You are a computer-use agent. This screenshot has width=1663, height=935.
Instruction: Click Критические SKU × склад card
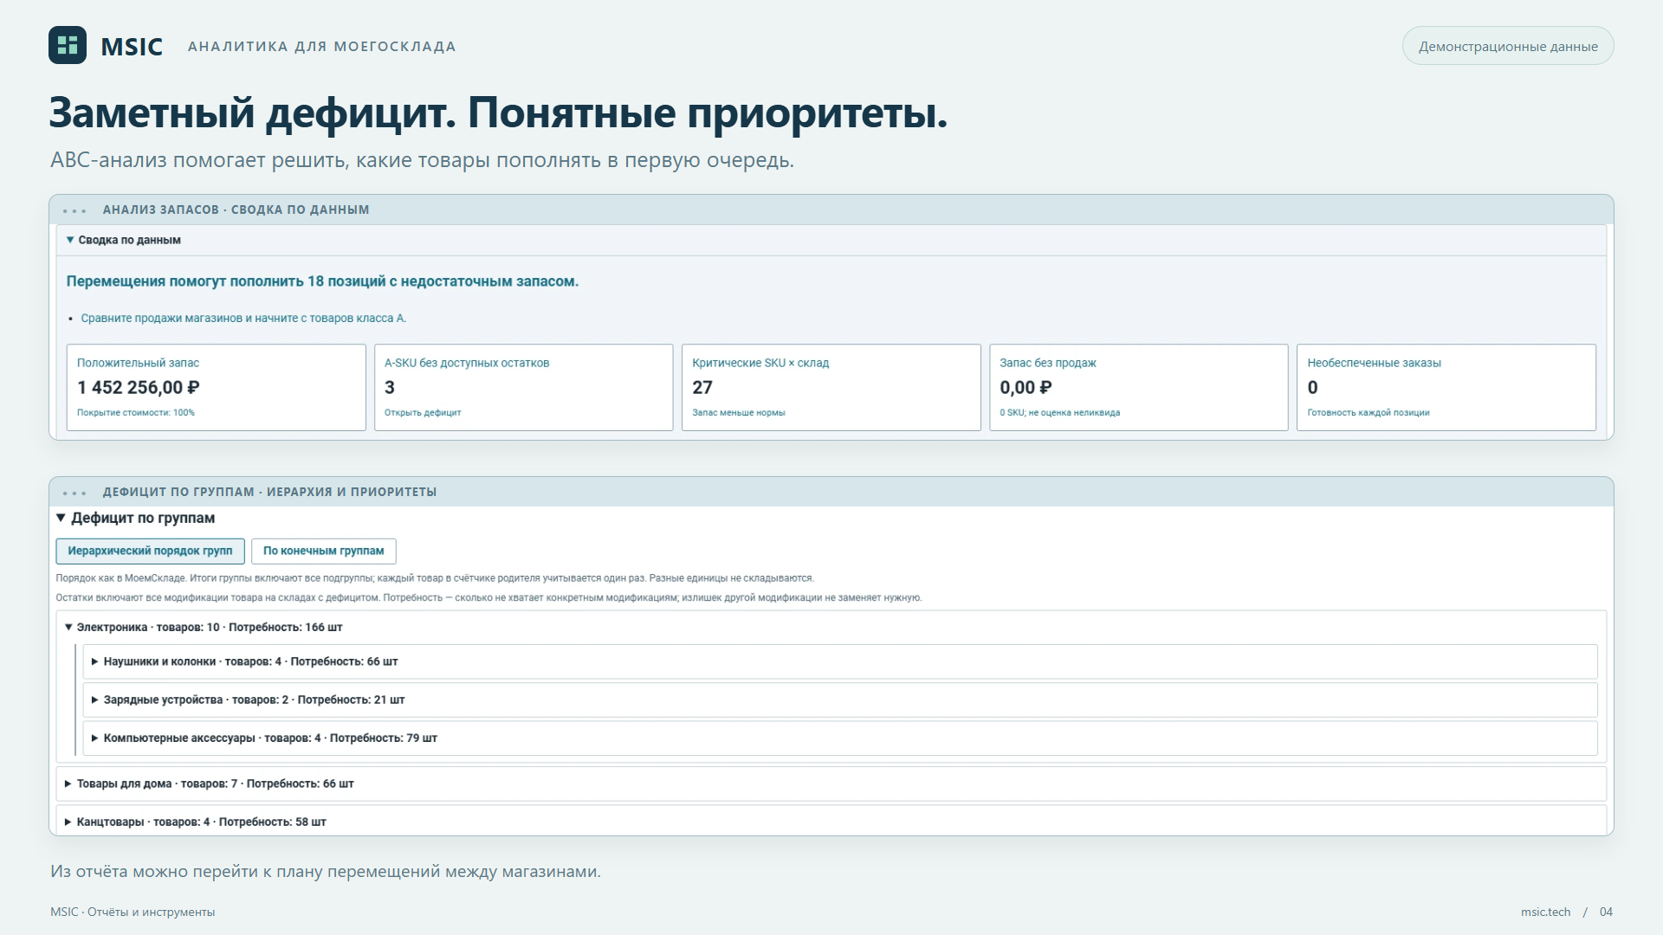tap(831, 387)
